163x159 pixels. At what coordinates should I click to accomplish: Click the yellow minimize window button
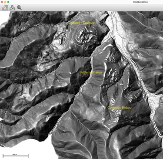click(5, 2)
